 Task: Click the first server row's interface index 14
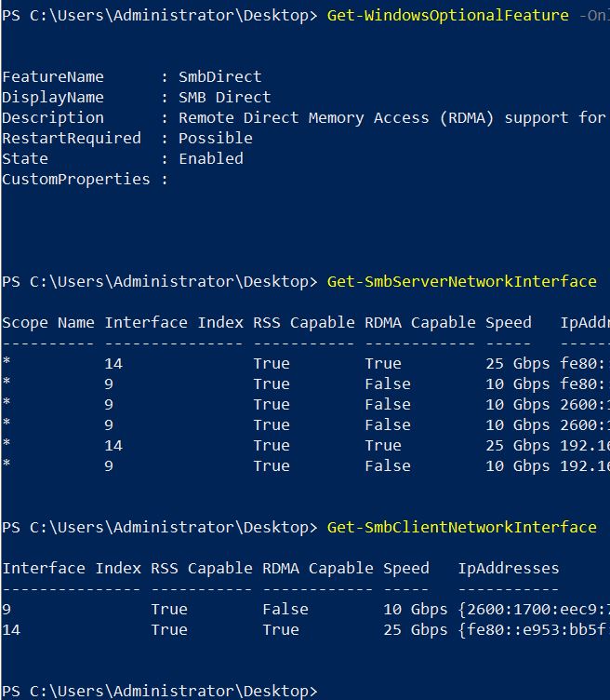(x=113, y=364)
